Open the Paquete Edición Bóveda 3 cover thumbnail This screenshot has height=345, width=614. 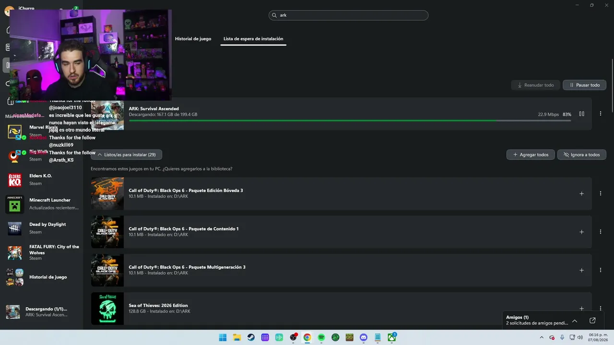click(107, 194)
